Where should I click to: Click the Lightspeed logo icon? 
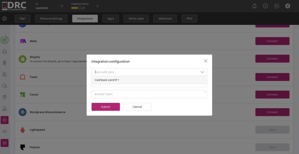[x=22, y=130]
